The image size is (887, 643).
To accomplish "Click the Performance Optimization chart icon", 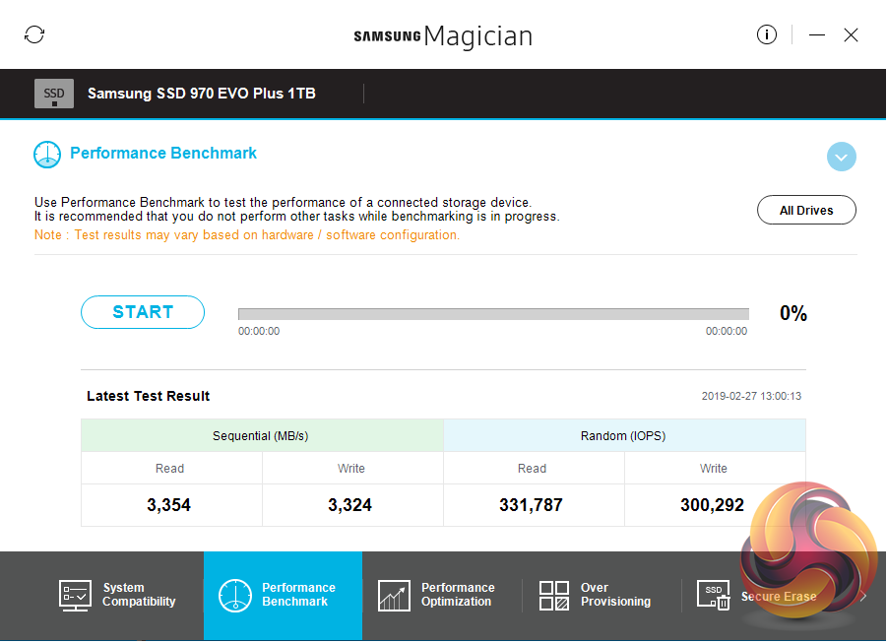I will [394, 595].
